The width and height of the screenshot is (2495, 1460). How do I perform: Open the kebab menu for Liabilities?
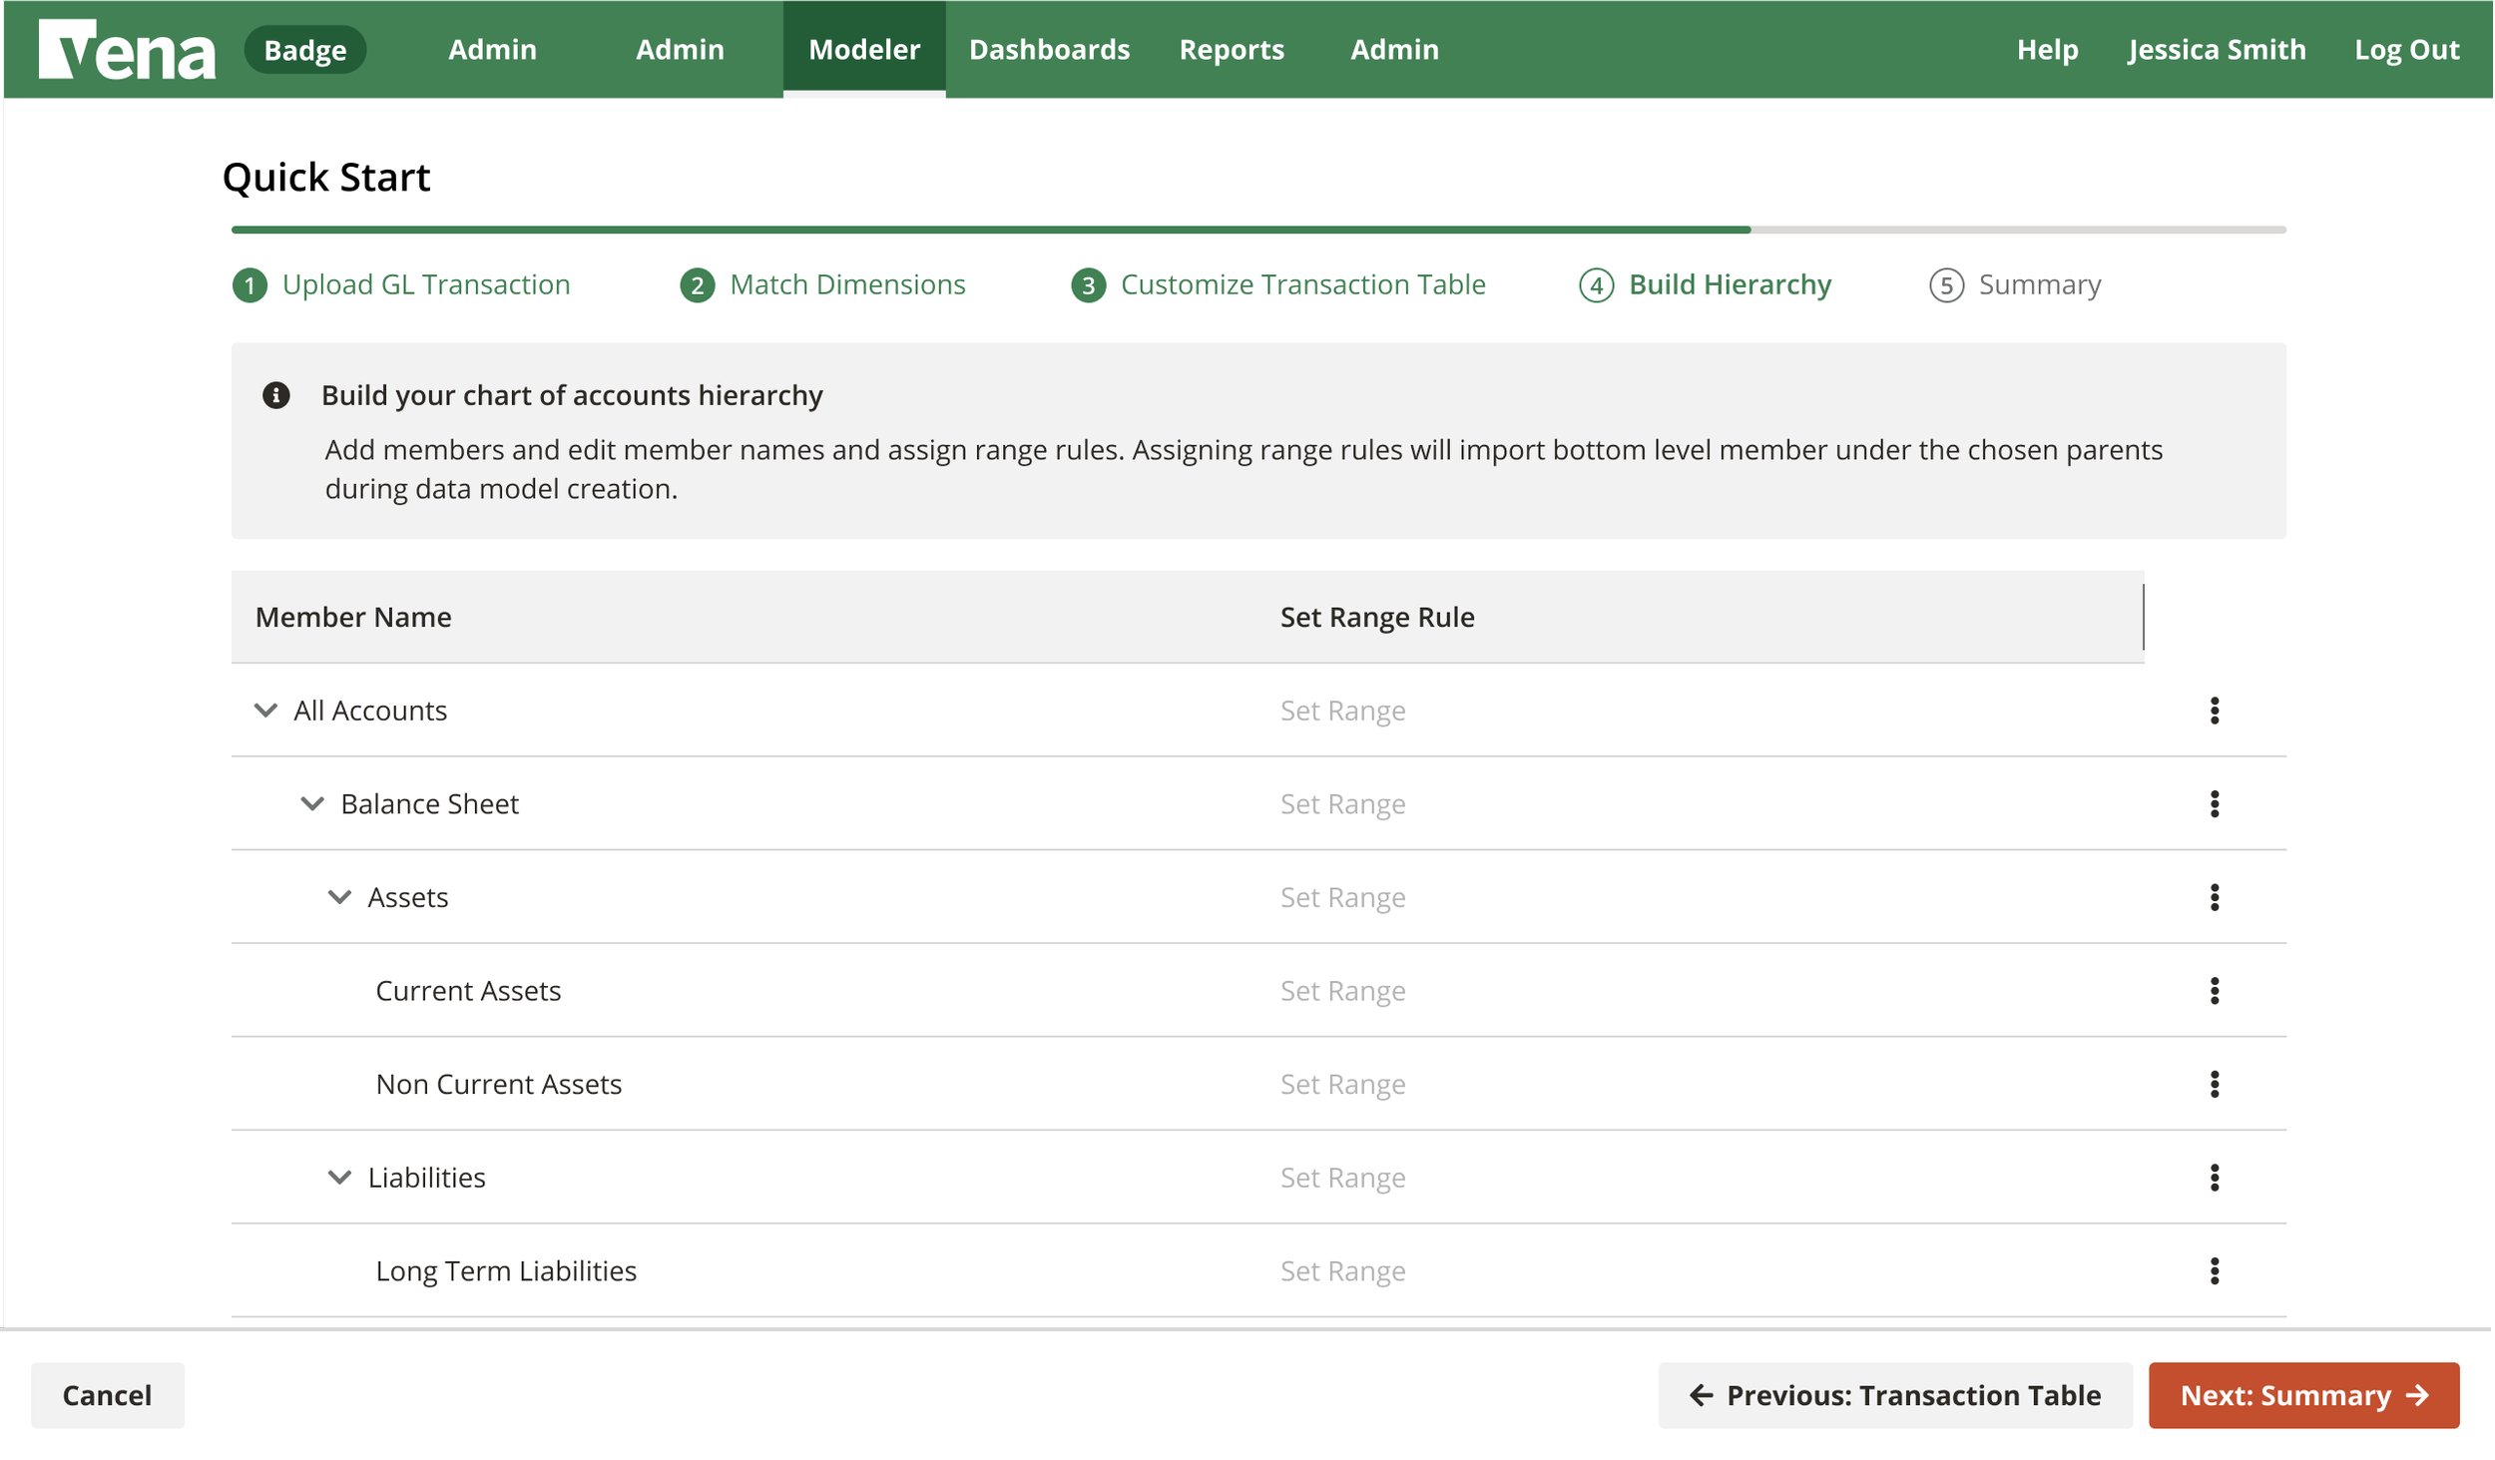[2217, 1177]
